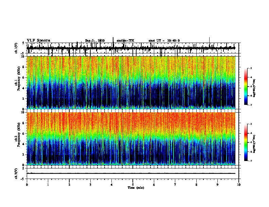This screenshot has height=207, width=269.
Task: Click time axis tick label "3"
Action: (90, 185)
